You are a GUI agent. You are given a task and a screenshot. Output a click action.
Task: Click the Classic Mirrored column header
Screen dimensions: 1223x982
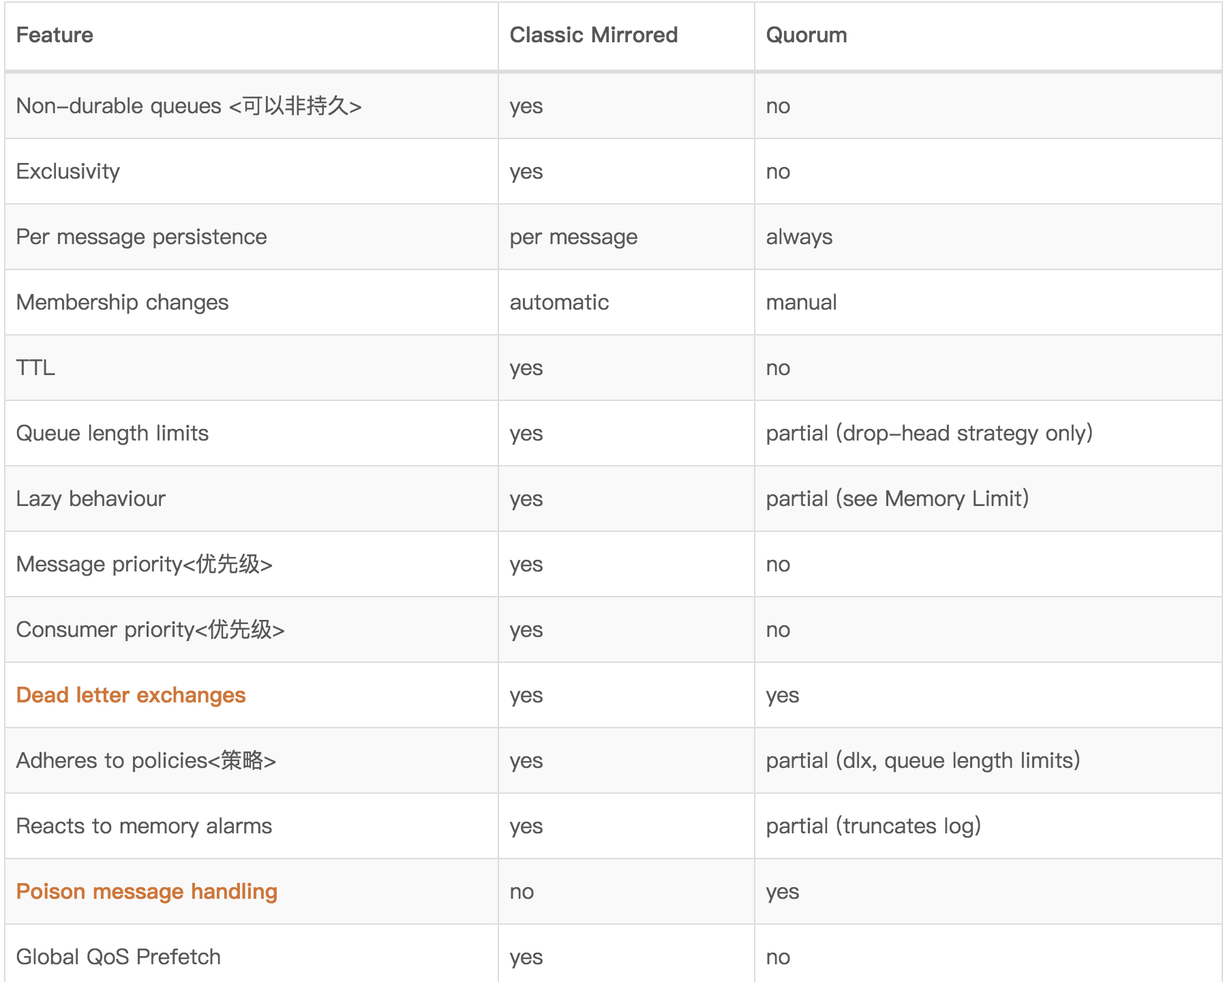[x=593, y=35]
